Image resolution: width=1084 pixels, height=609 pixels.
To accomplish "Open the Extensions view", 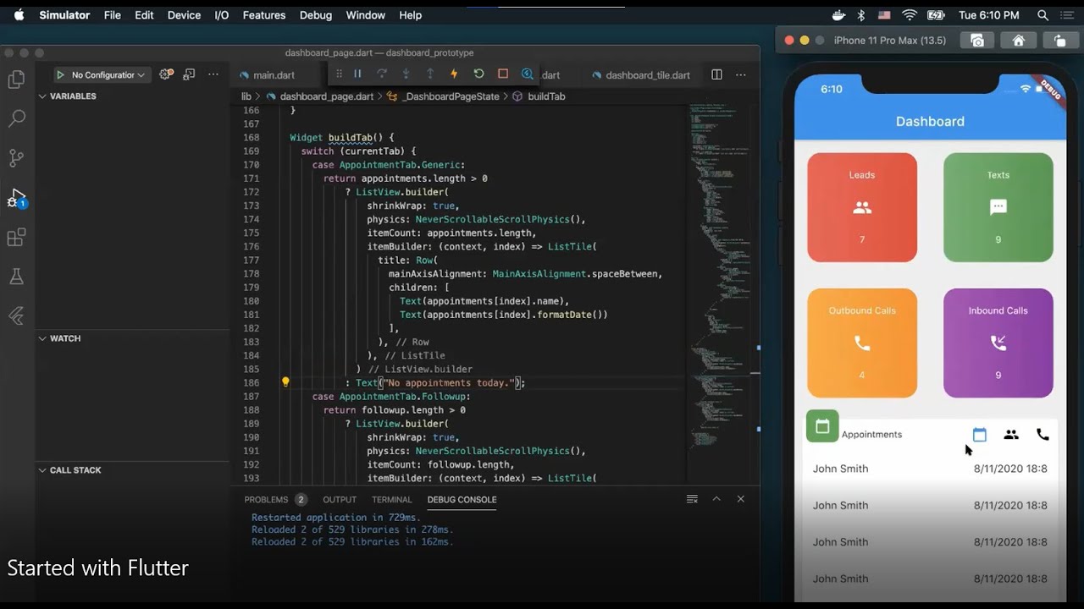I will pyautogui.click(x=16, y=238).
